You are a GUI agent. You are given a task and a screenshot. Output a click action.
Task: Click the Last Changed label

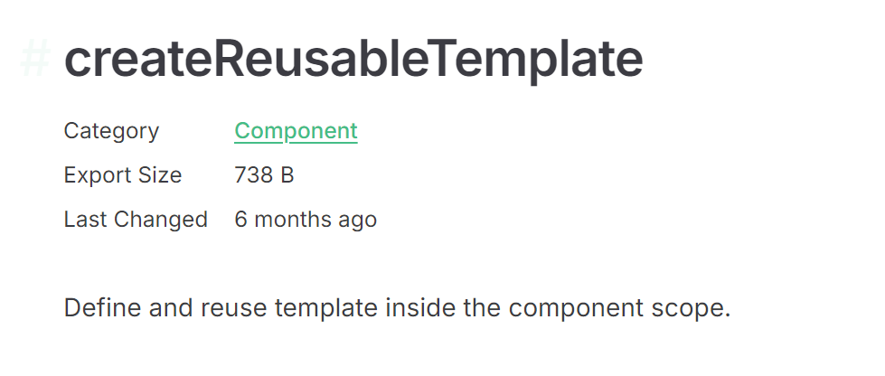[x=136, y=220]
